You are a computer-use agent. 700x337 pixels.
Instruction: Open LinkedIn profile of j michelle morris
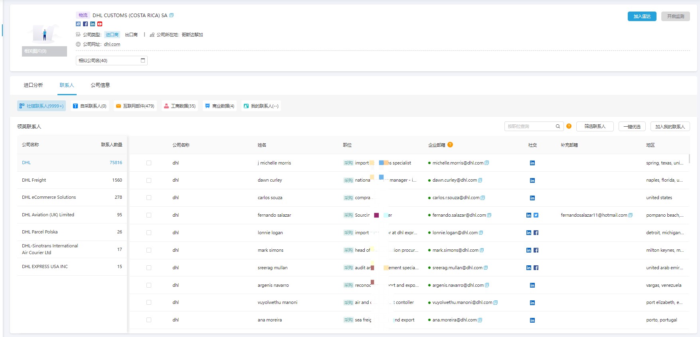532,163
